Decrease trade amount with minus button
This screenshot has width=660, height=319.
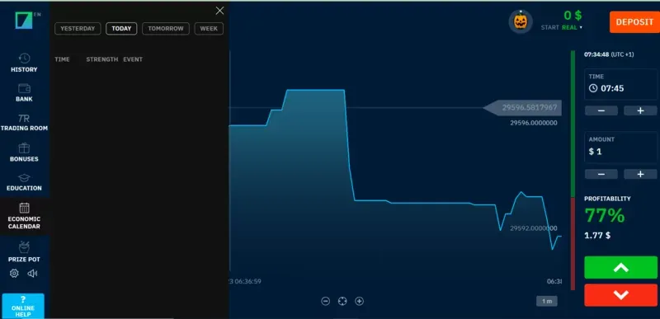pyautogui.click(x=601, y=174)
